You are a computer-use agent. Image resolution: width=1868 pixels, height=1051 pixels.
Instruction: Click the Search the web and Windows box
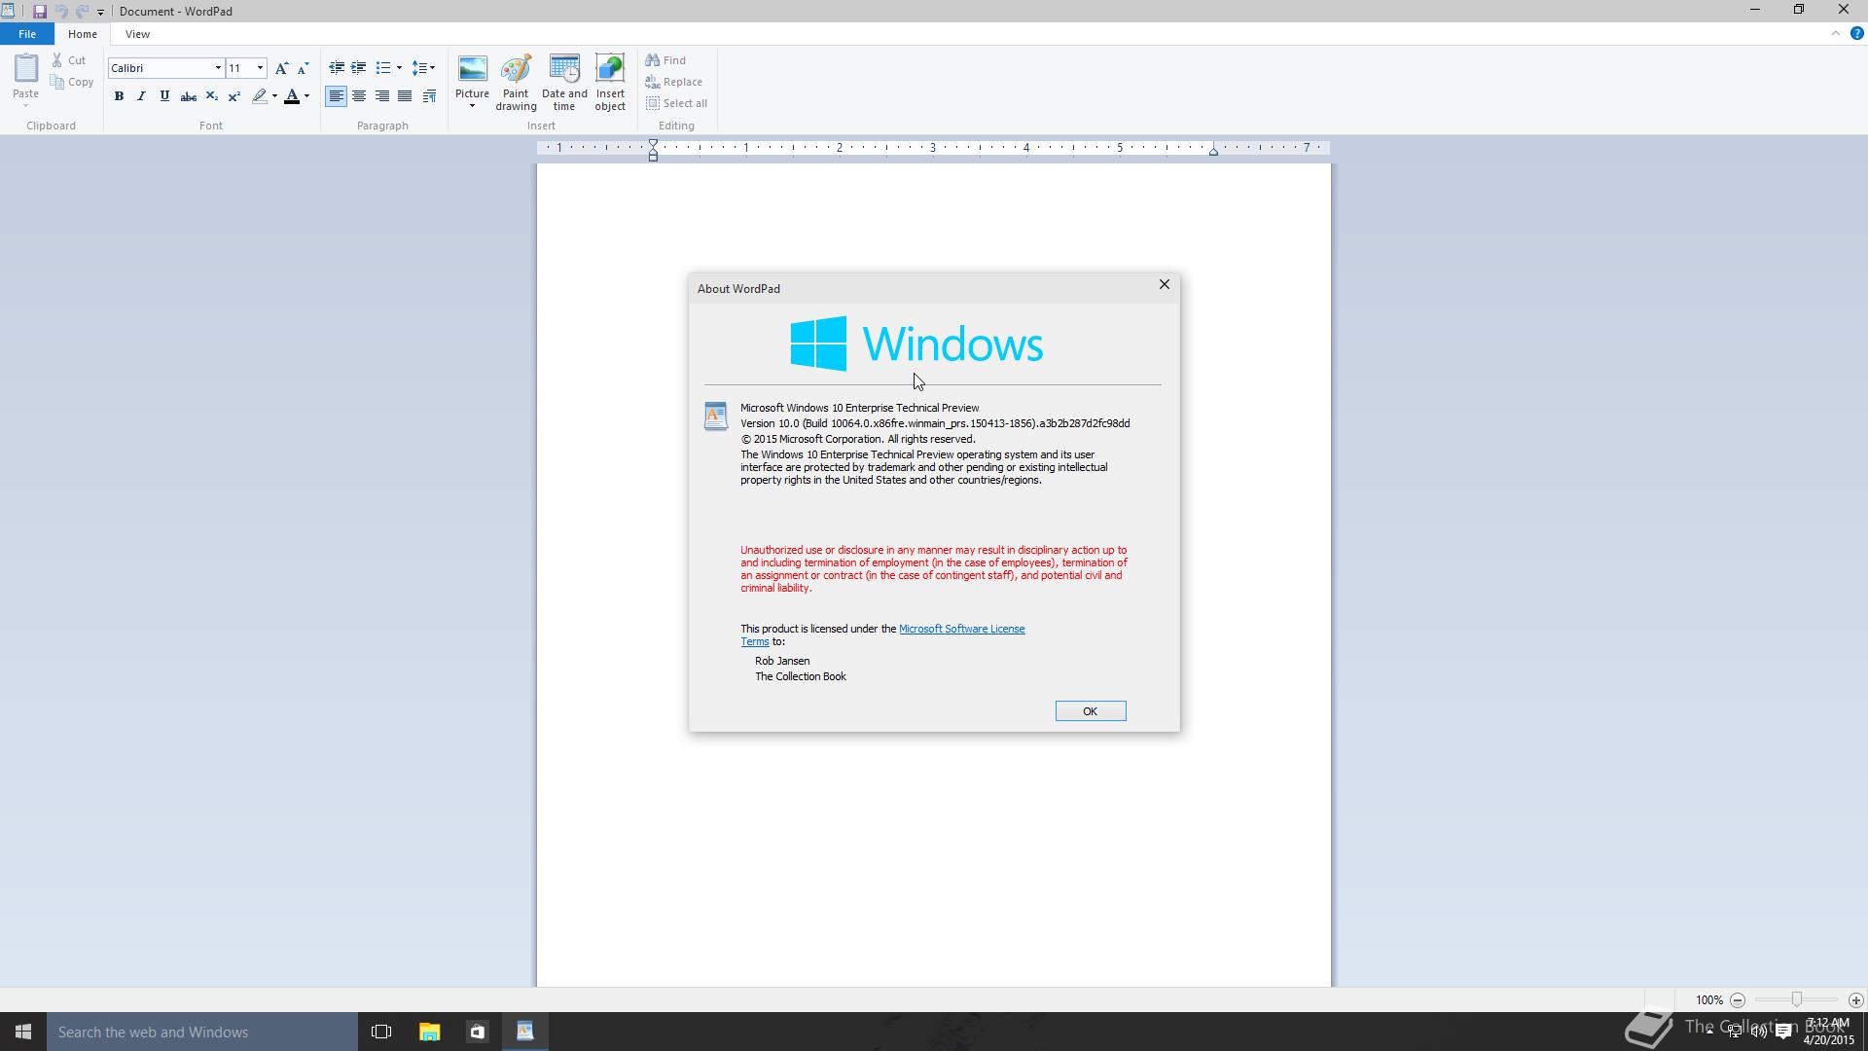pos(202,1032)
